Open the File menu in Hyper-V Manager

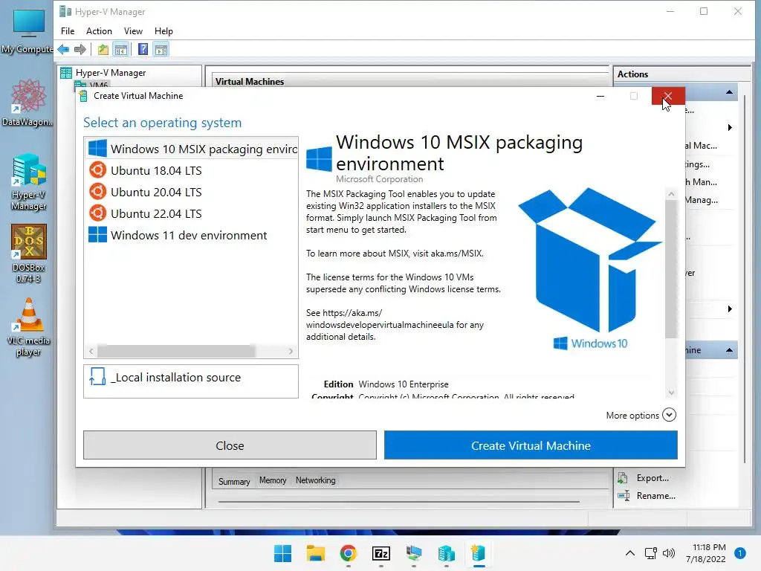click(68, 31)
